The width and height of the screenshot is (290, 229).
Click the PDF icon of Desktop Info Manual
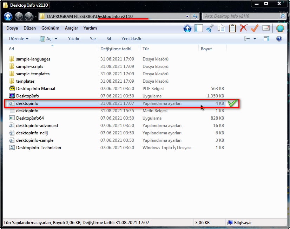pyautogui.click(x=12, y=89)
